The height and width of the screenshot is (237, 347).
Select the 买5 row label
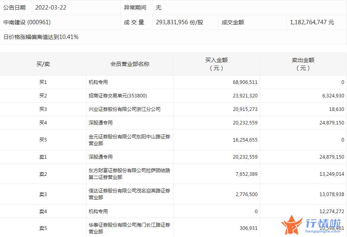coord(43,140)
